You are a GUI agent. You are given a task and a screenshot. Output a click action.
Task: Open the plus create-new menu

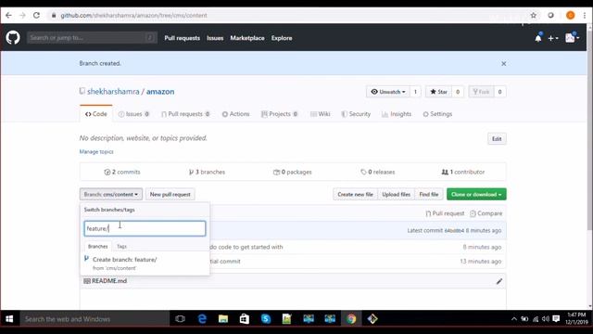(x=553, y=38)
